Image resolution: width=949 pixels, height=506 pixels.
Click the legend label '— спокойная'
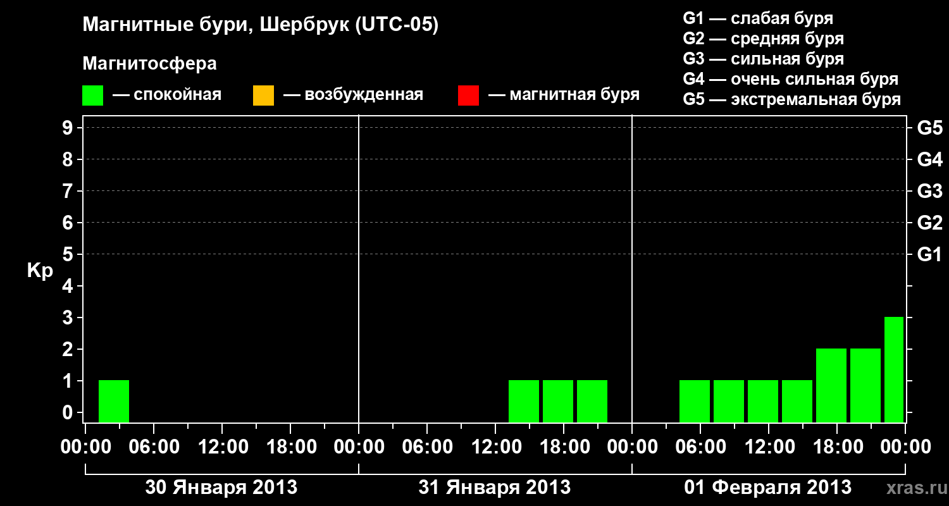pyautogui.click(x=167, y=95)
